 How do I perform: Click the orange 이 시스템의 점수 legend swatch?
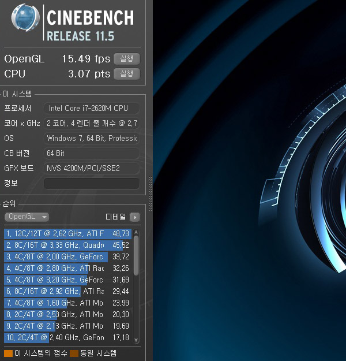point(8,353)
